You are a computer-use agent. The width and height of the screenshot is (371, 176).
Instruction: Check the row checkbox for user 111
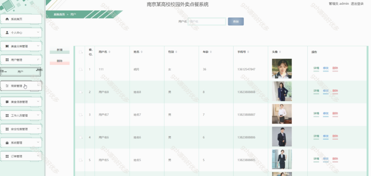pyautogui.click(x=80, y=69)
